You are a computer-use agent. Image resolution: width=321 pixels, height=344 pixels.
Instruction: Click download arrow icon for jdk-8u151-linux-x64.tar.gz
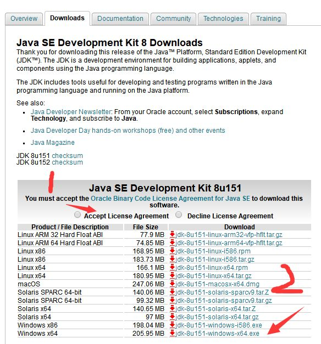pyautogui.click(x=172, y=275)
